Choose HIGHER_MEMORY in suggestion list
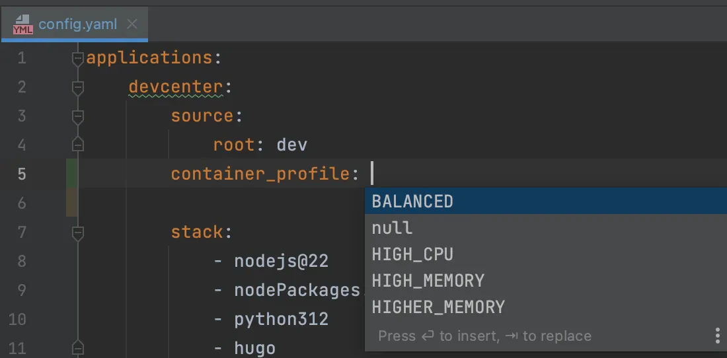The image size is (727, 358). [x=546, y=307]
